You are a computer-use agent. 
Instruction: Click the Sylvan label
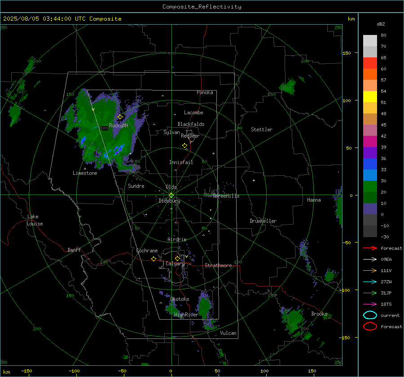click(171, 132)
